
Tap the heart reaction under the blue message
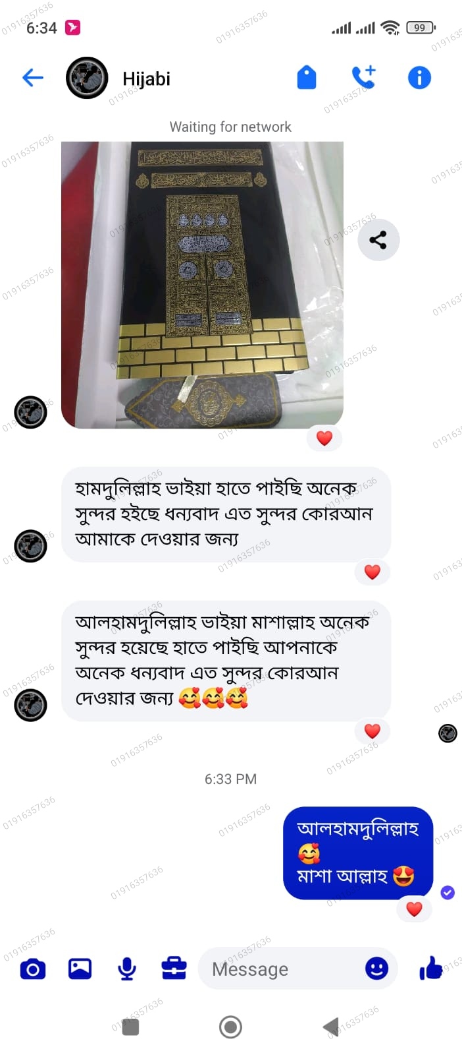[x=414, y=909]
